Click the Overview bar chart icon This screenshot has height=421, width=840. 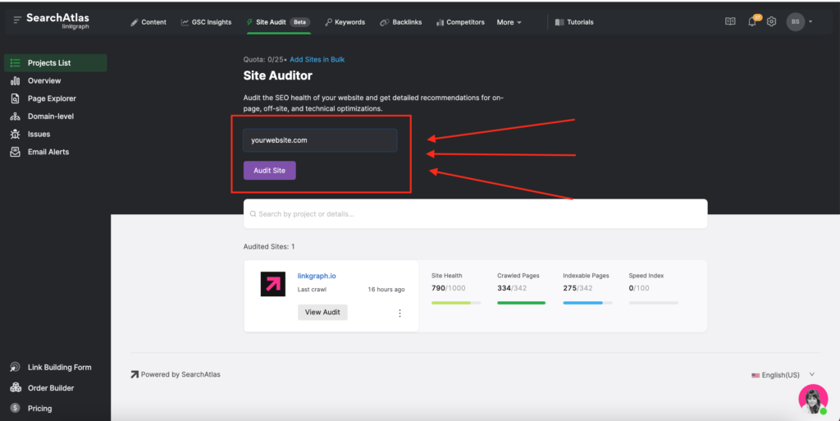coord(15,80)
